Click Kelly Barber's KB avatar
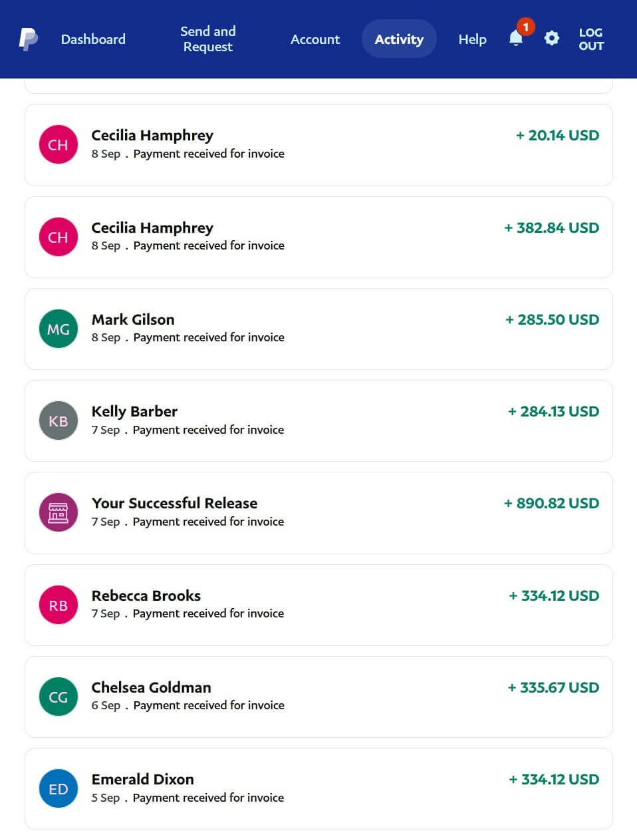637x835 pixels. click(x=59, y=420)
